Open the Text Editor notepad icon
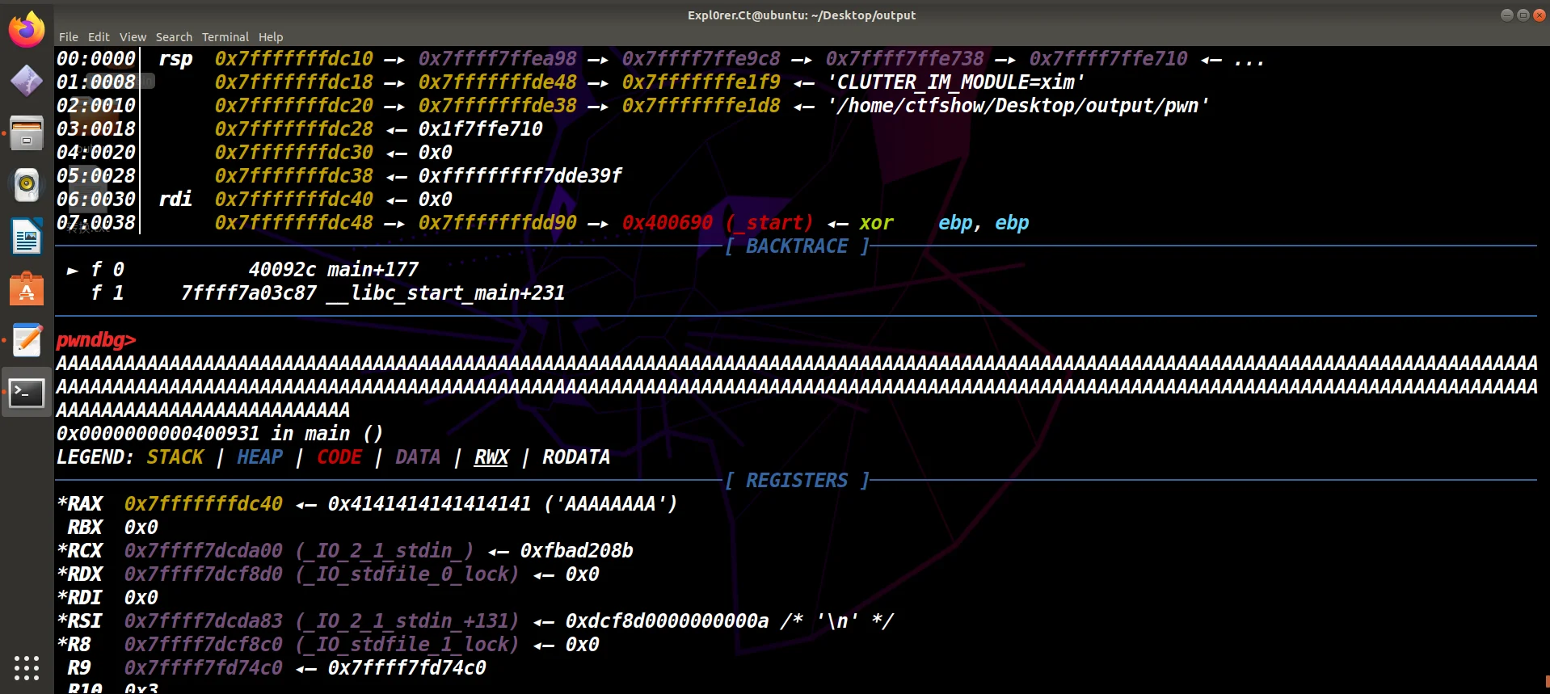This screenshot has width=1550, height=694. 27,341
